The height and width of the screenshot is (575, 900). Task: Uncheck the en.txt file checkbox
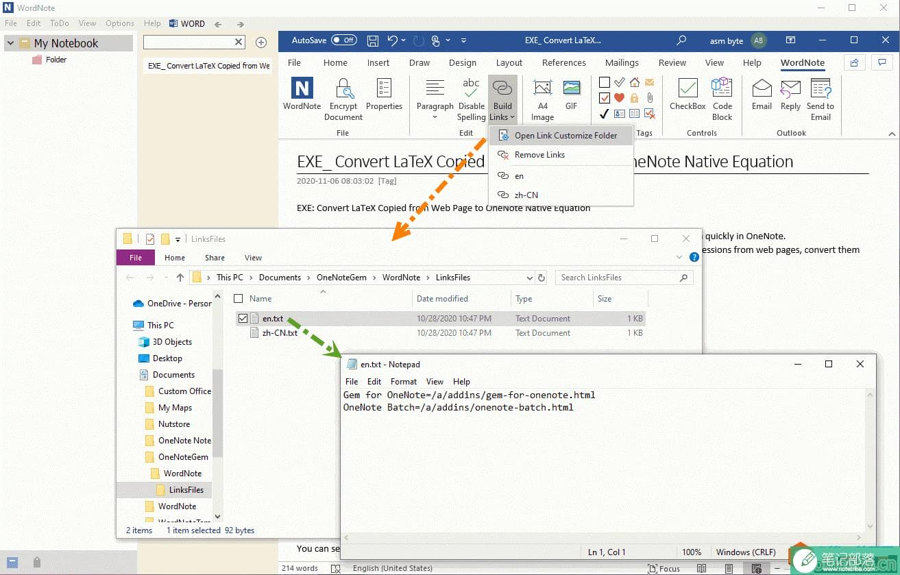(243, 319)
